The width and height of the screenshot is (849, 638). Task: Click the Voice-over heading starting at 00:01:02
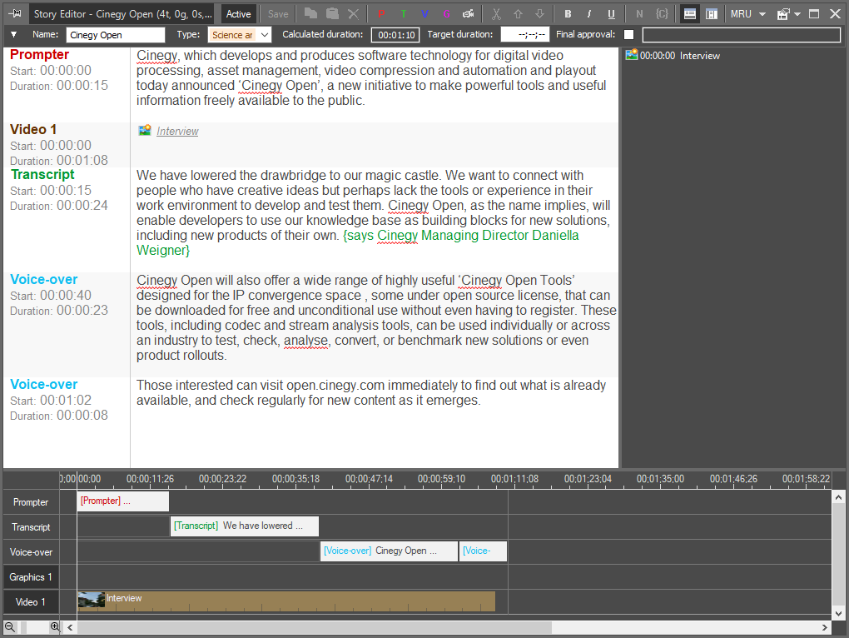click(x=44, y=385)
